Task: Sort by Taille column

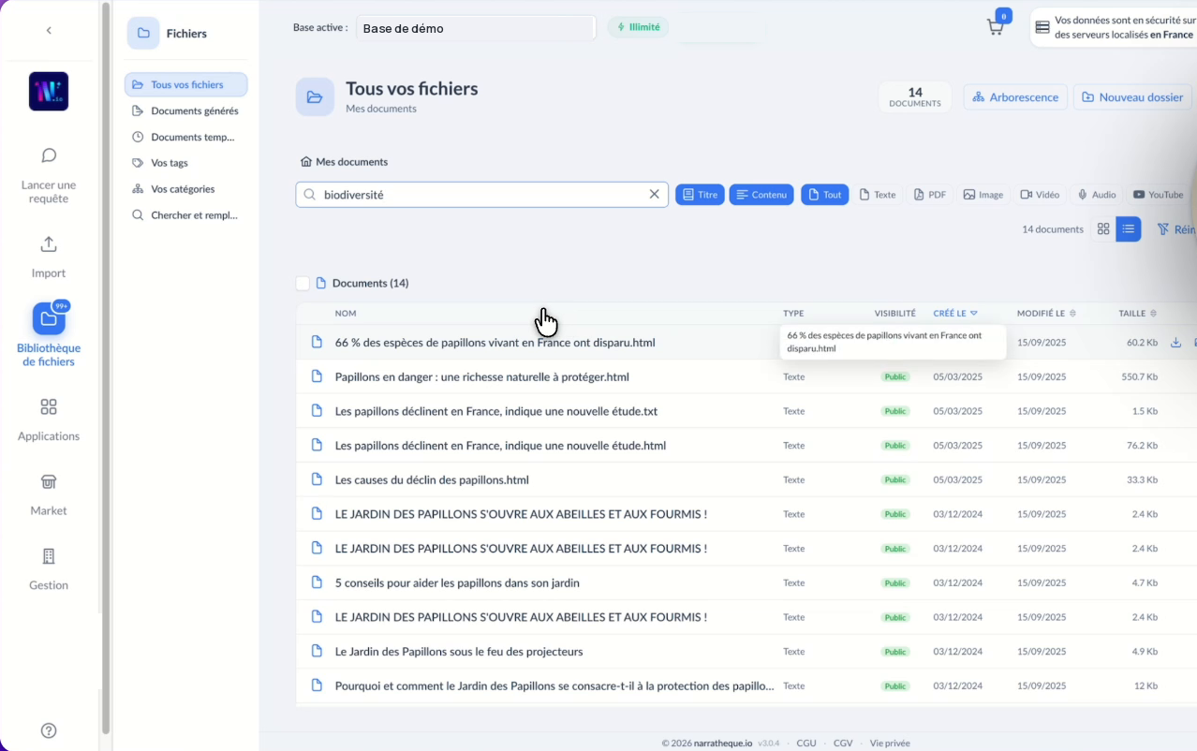Action: pos(1138,314)
